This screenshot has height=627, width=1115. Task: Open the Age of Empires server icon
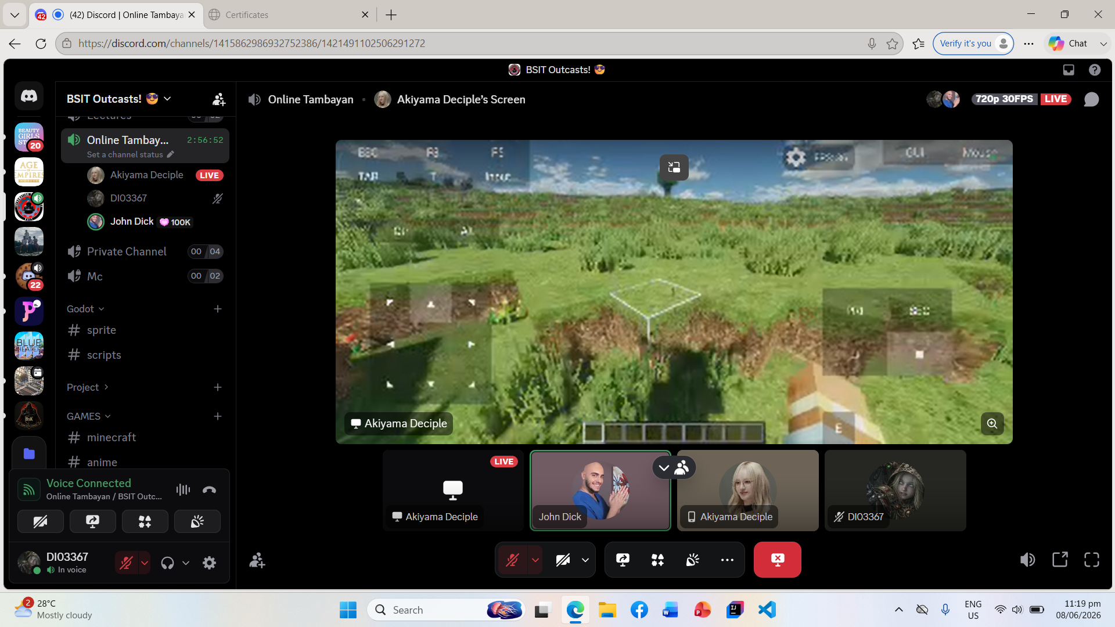click(29, 172)
